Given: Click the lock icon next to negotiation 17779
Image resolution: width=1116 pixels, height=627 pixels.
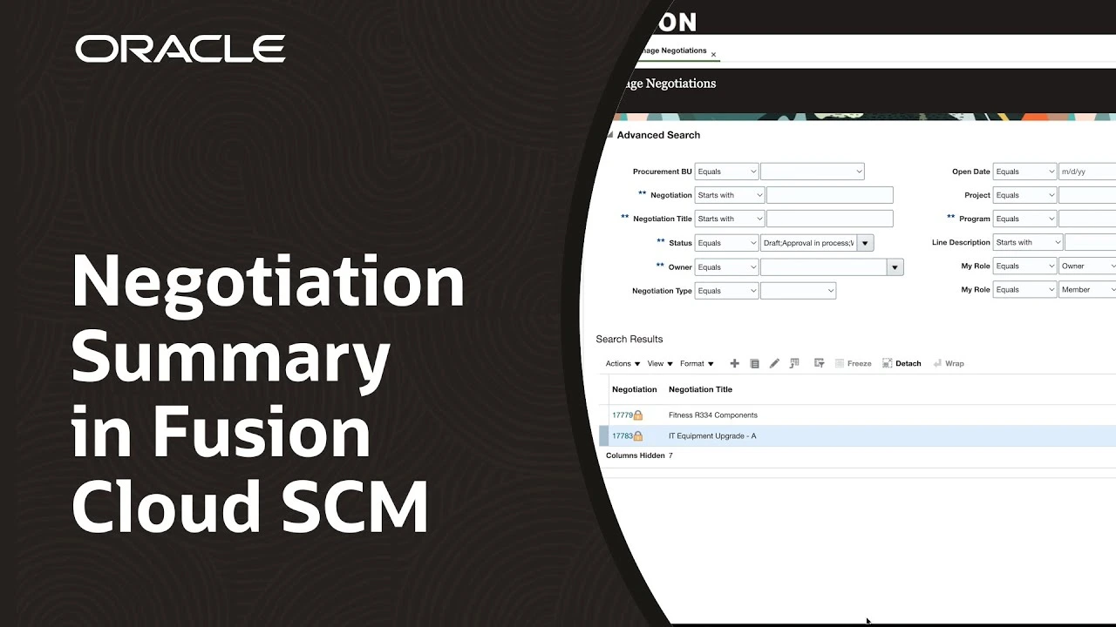Looking at the screenshot, I should click(x=638, y=415).
